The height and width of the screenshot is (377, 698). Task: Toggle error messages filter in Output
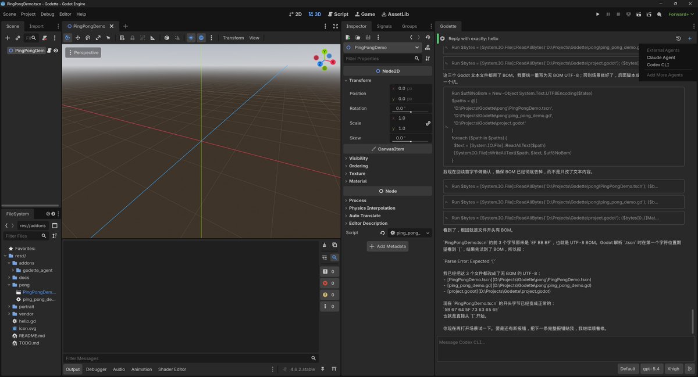[329, 283]
